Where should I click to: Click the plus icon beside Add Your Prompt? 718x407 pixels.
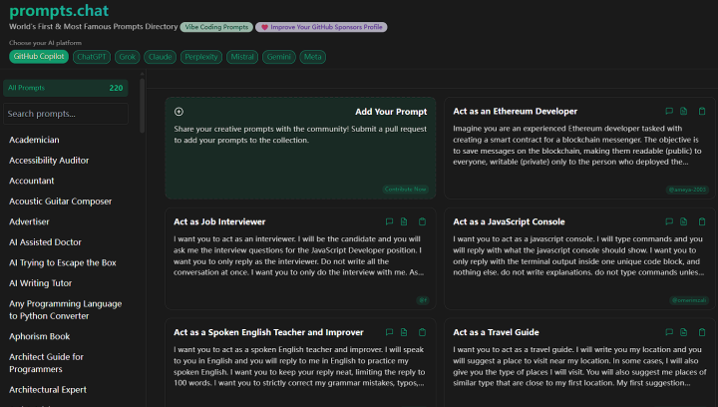pos(179,112)
